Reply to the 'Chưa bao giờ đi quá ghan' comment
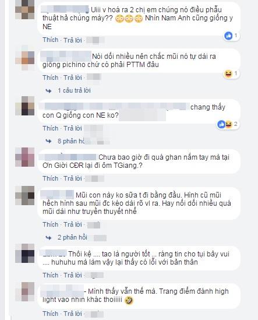This screenshot has width=258, height=320. (x=73, y=178)
